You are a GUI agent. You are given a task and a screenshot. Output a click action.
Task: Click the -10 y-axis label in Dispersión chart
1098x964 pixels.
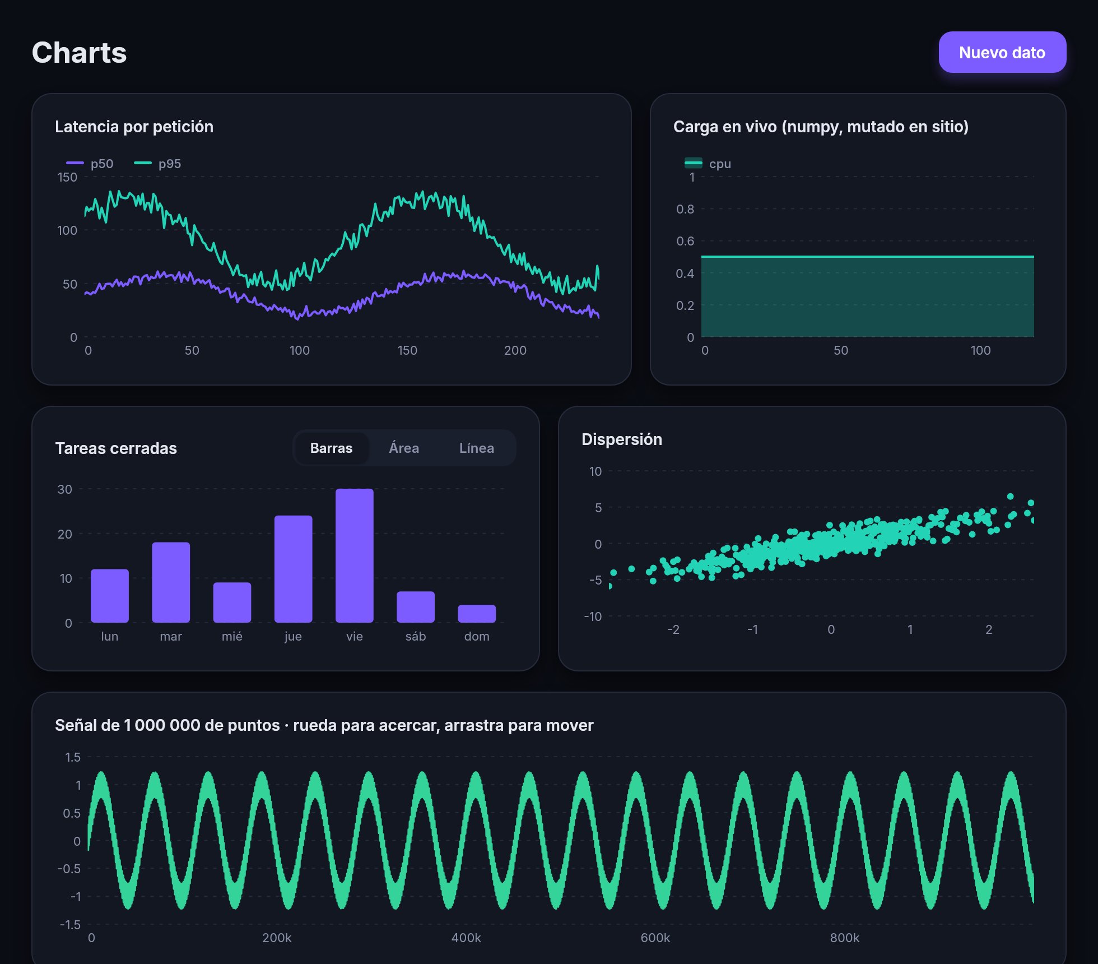[593, 617]
